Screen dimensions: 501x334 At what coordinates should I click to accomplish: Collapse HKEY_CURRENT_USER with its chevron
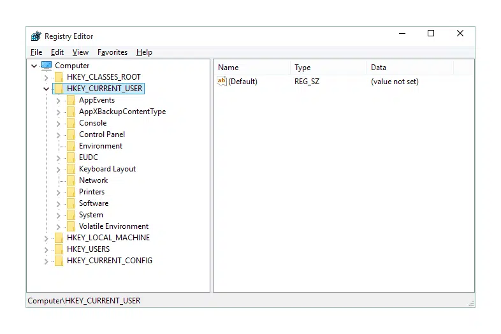point(46,89)
